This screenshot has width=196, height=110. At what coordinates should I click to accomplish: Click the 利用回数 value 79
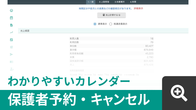152,42
